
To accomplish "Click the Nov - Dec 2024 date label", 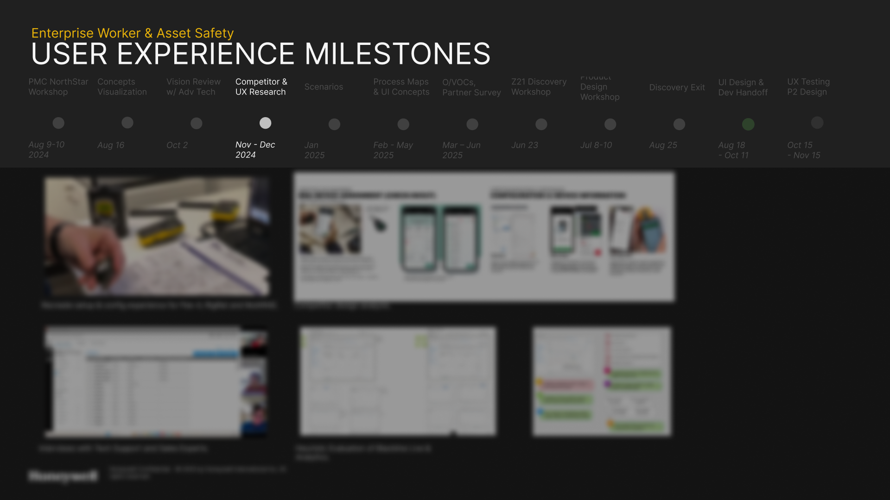I will click(x=255, y=150).
